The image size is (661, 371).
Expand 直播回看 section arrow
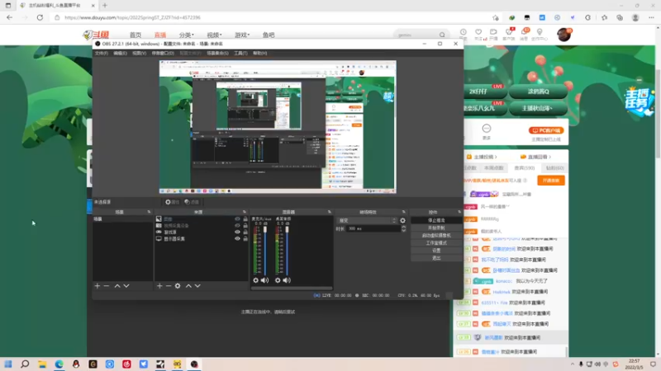click(550, 157)
